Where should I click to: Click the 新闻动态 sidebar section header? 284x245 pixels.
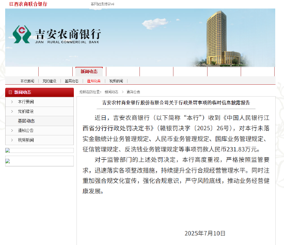click(39, 93)
